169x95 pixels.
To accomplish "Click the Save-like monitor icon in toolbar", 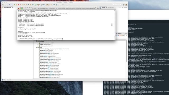I will 10,5.
